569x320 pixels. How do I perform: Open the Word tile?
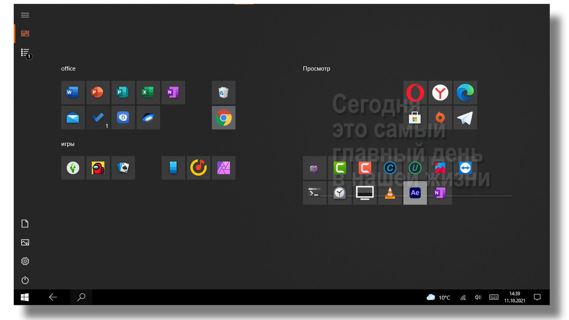pos(73,92)
